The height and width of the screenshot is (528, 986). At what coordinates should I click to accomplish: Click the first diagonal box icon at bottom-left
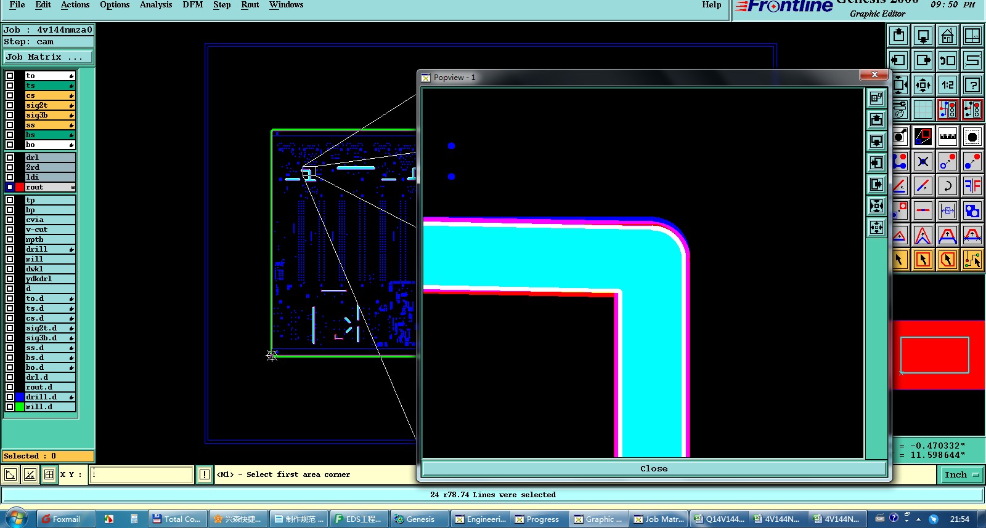(x=10, y=474)
